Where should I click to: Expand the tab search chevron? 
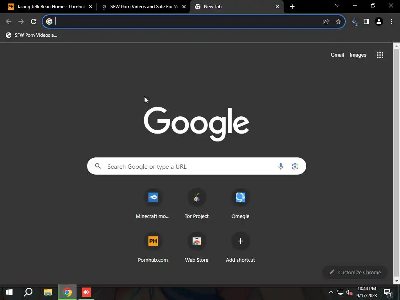337,5
